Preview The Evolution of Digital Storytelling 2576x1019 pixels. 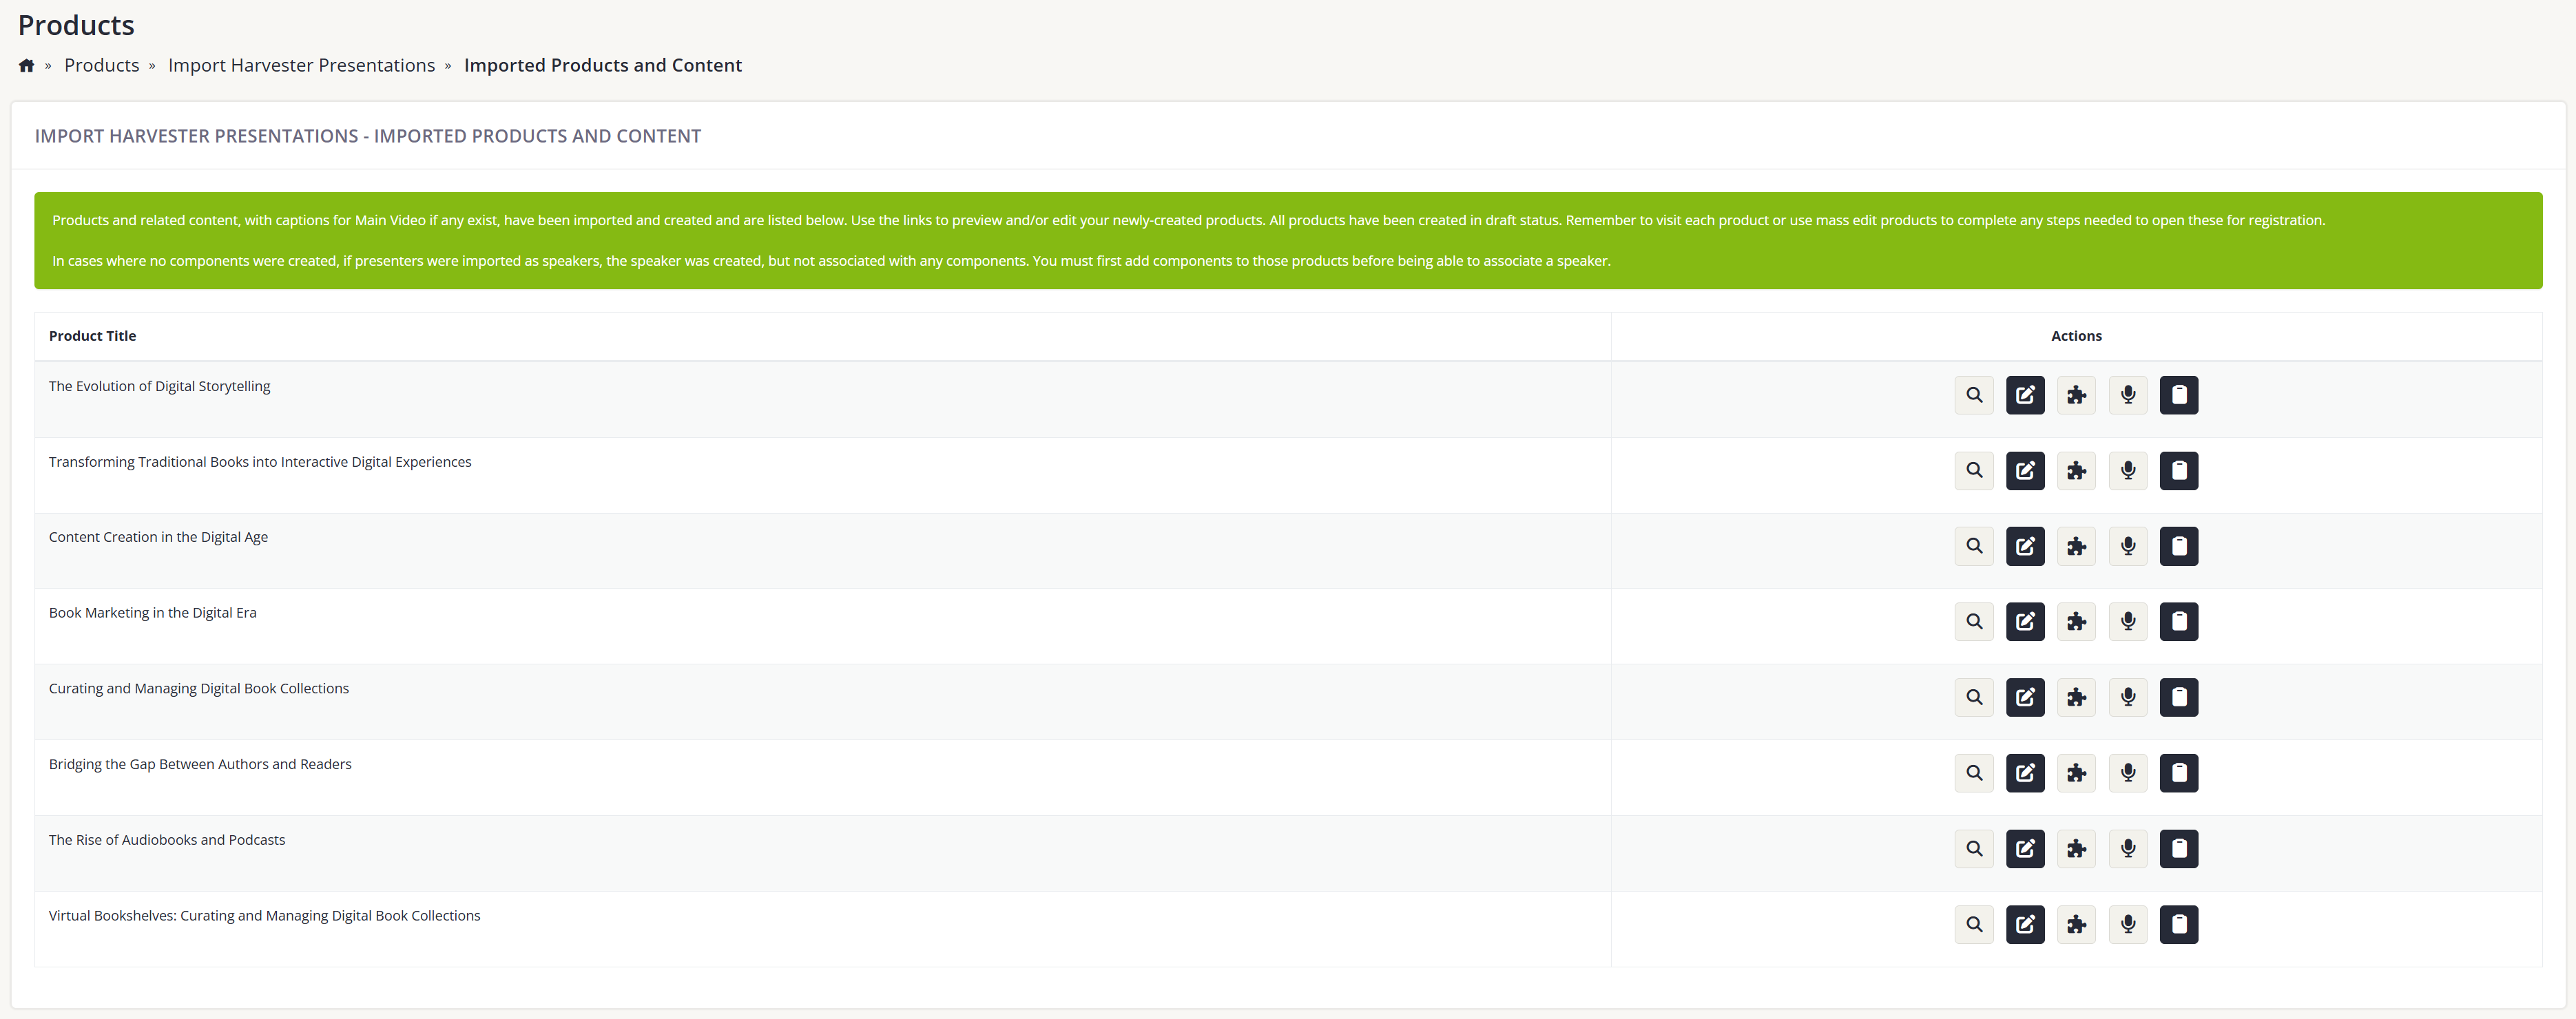1973,395
